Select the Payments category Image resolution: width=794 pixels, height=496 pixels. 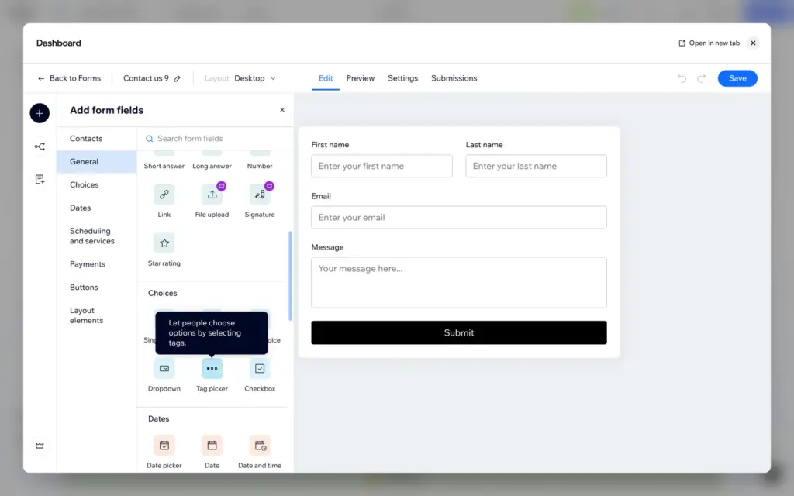point(97,264)
